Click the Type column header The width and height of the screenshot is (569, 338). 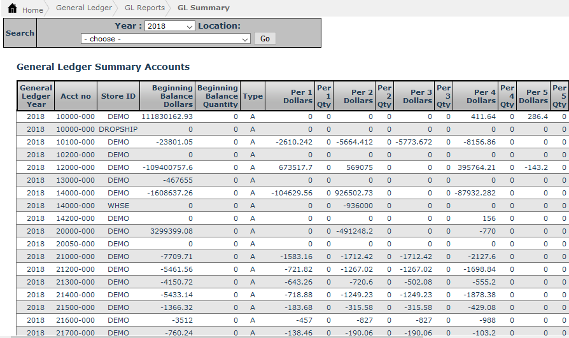point(252,96)
